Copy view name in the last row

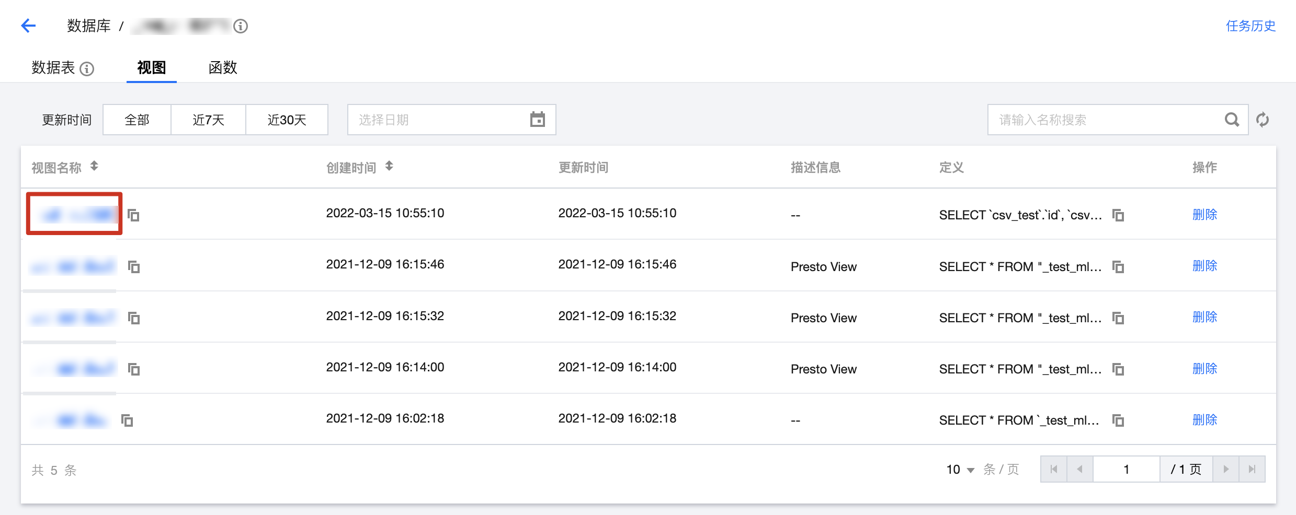point(127,420)
